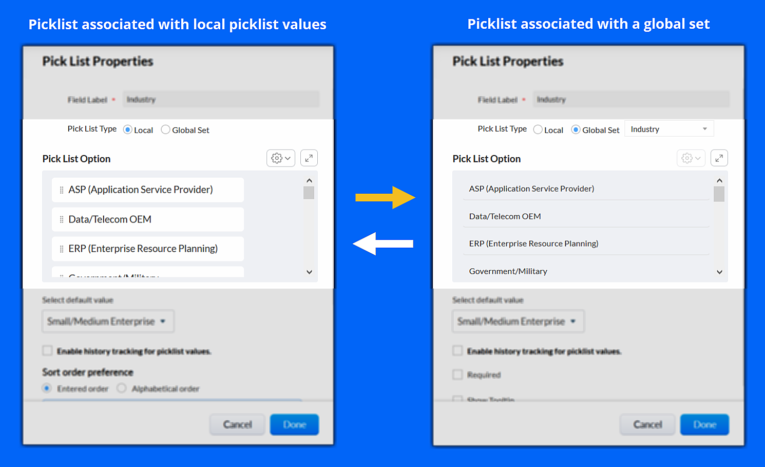The width and height of the screenshot is (765, 467).
Task: Choose Local radio button in right panel
Action: pyautogui.click(x=538, y=130)
